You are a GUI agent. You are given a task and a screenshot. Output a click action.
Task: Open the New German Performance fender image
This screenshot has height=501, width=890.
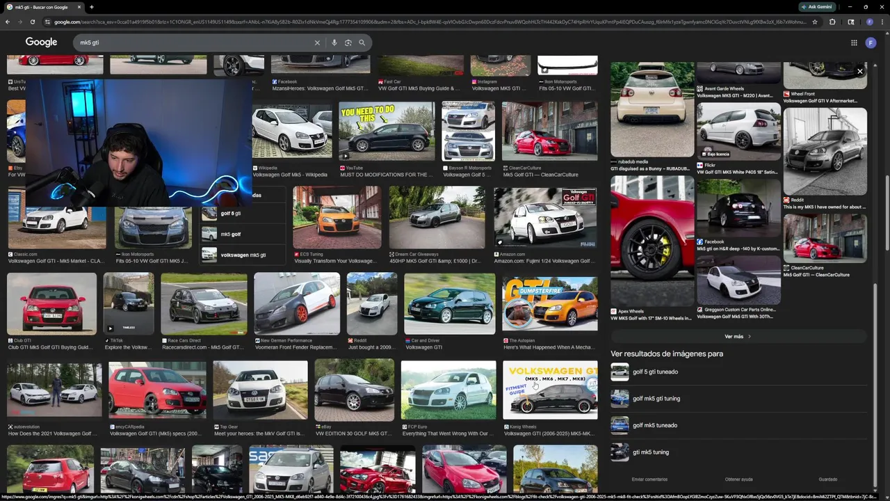[x=297, y=303]
